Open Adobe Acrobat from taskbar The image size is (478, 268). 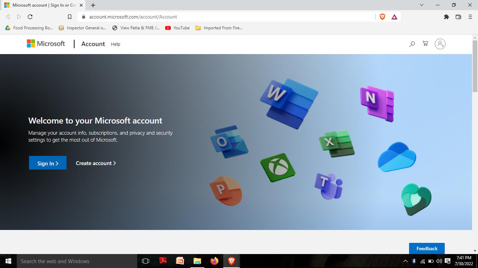point(163,261)
